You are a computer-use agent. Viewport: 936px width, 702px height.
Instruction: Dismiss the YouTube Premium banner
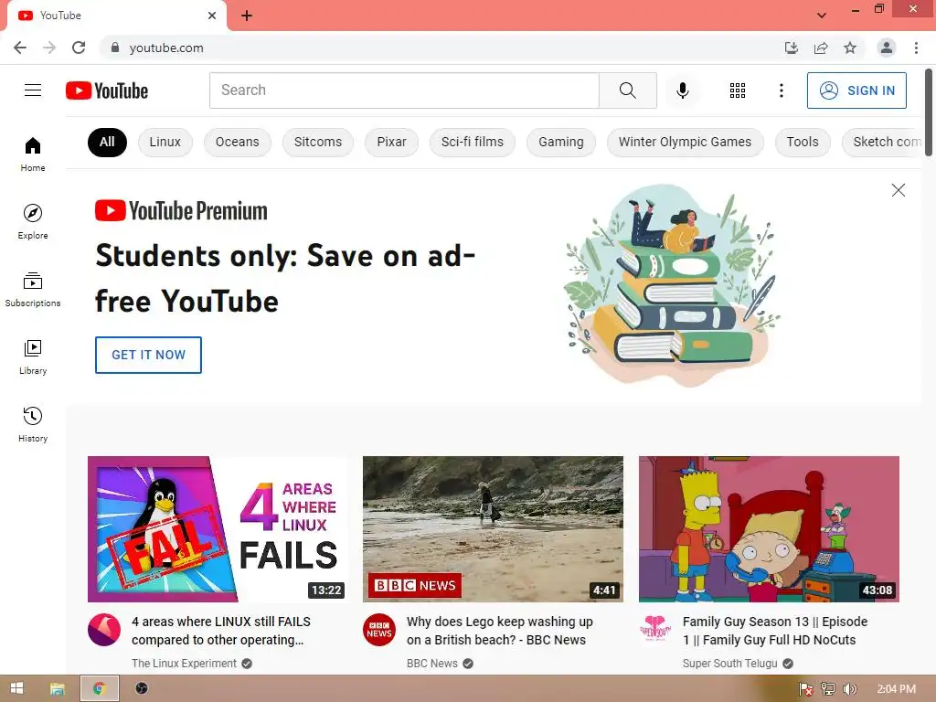tap(898, 190)
